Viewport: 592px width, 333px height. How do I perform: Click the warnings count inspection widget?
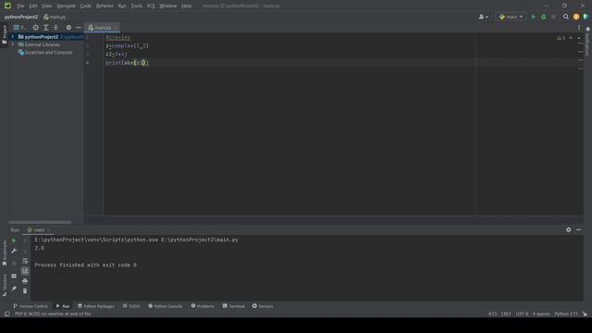561,38
